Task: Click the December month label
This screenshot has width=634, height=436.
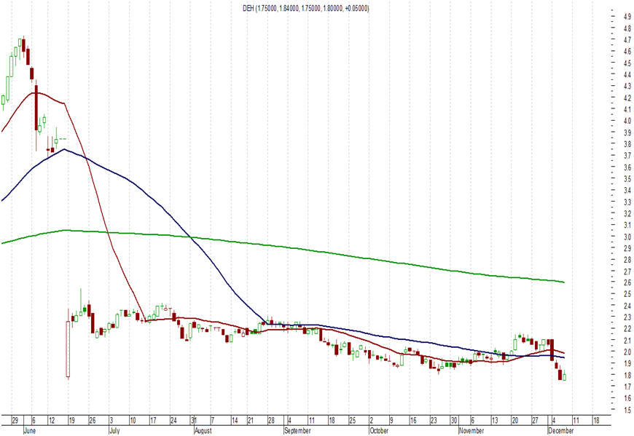Action: coord(561,431)
